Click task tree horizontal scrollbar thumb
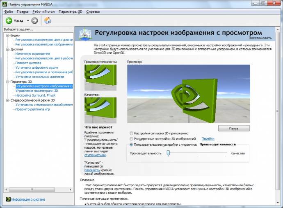The width and height of the screenshot is (283, 208). 32,190
